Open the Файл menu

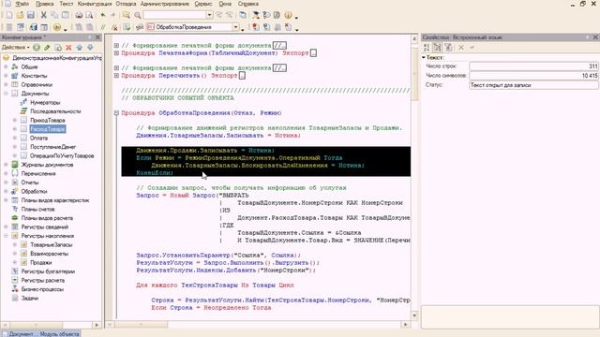coord(22,4)
